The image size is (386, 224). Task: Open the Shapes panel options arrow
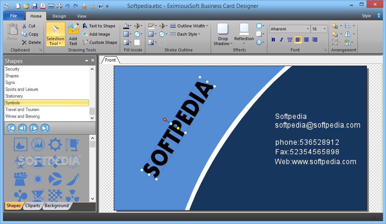click(87, 60)
